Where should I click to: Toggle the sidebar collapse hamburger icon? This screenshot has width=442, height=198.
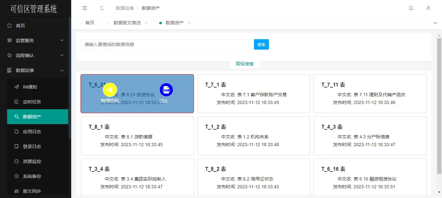click(85, 8)
